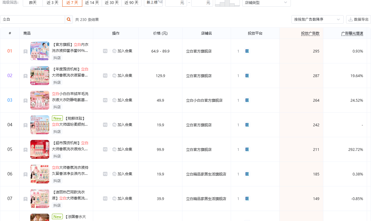371x221 pixels.
Task: Click the green New badge in row 04
Action: pyautogui.click(x=57, y=118)
